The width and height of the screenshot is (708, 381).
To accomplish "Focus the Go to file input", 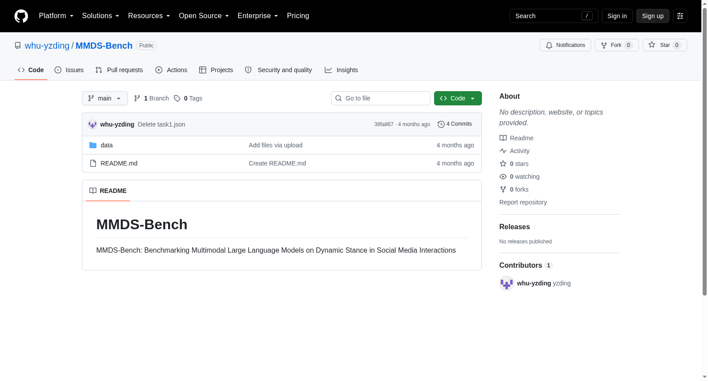I will (x=381, y=98).
